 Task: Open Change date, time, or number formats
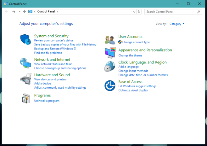pyautogui.click(x=143, y=75)
